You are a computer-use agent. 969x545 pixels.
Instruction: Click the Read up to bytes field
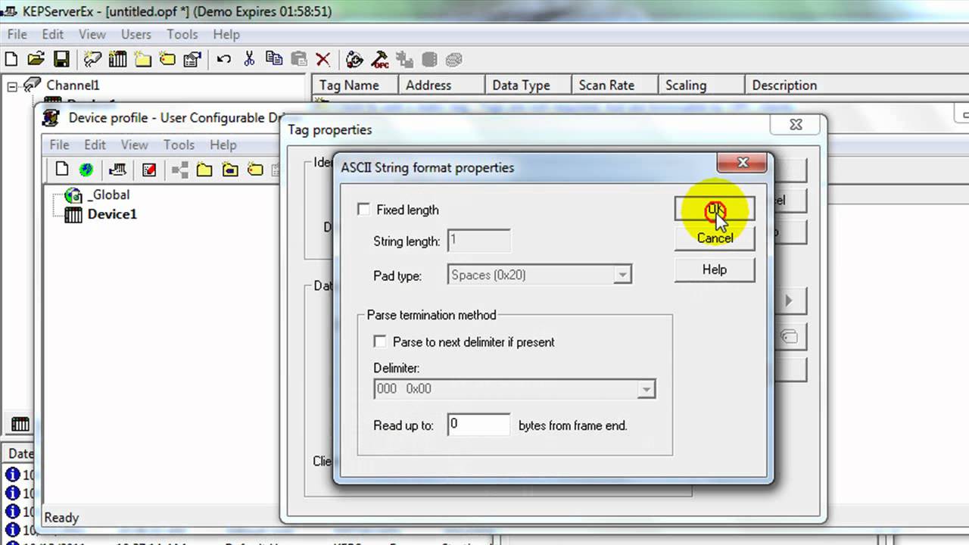point(478,425)
